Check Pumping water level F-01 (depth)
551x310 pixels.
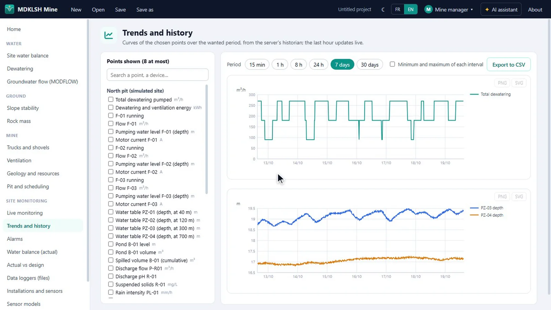click(x=111, y=132)
